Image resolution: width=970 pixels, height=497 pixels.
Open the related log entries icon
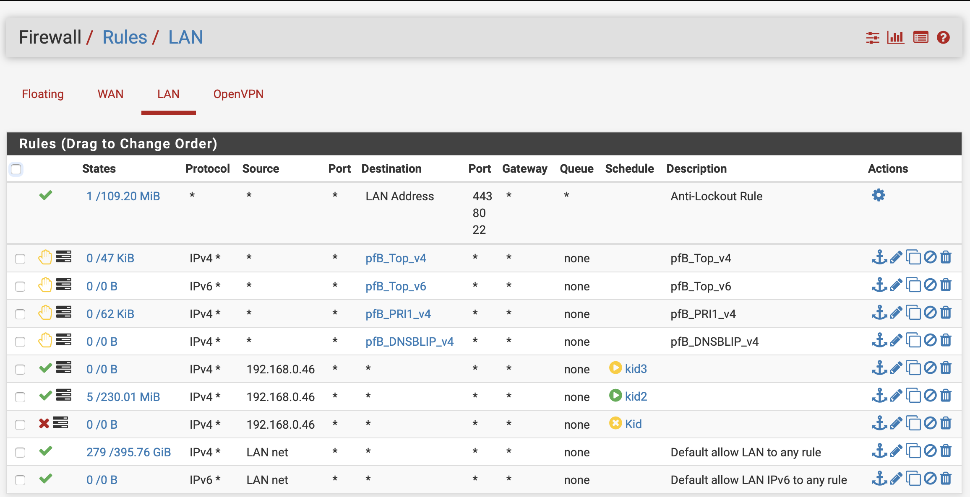point(921,38)
